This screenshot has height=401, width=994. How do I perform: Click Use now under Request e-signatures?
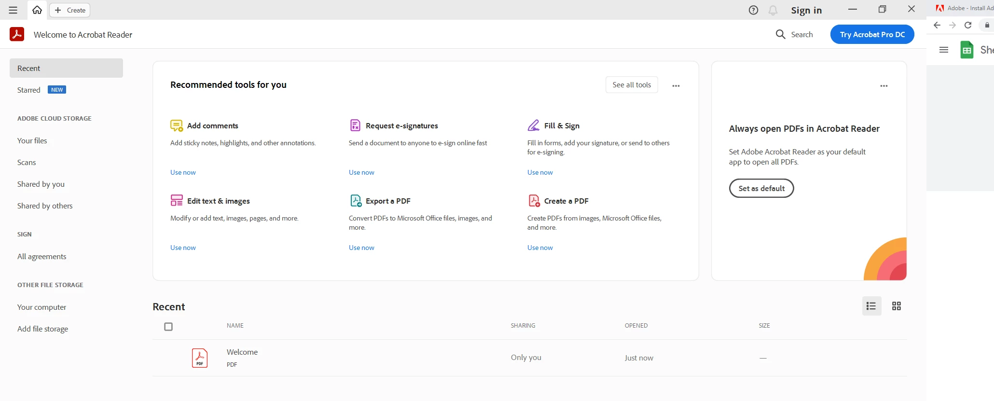[361, 172]
